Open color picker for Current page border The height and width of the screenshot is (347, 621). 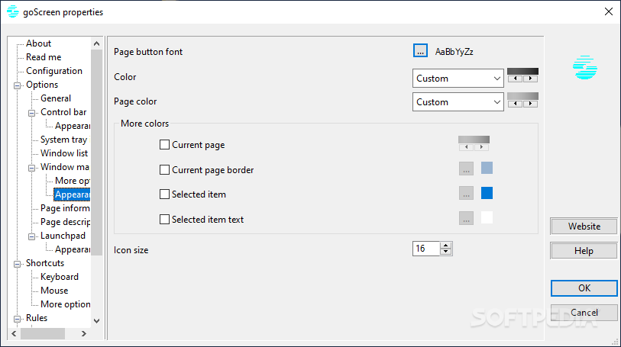pyautogui.click(x=466, y=169)
